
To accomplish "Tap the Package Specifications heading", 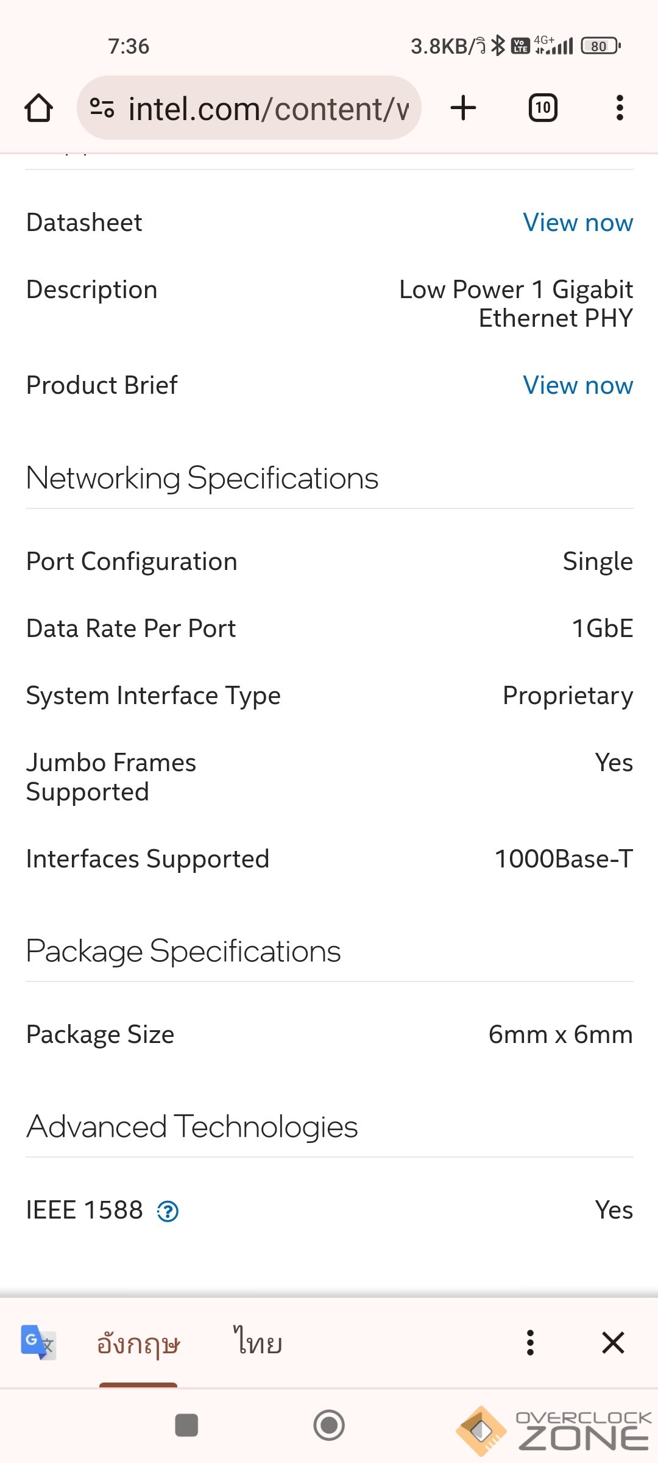I will pyautogui.click(x=183, y=951).
